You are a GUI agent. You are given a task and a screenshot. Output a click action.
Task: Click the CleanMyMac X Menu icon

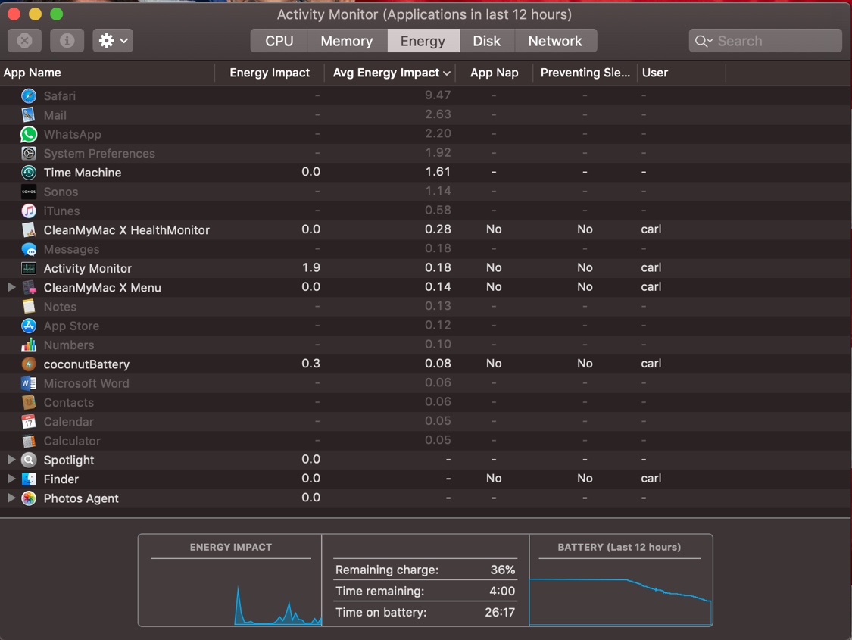pos(29,287)
